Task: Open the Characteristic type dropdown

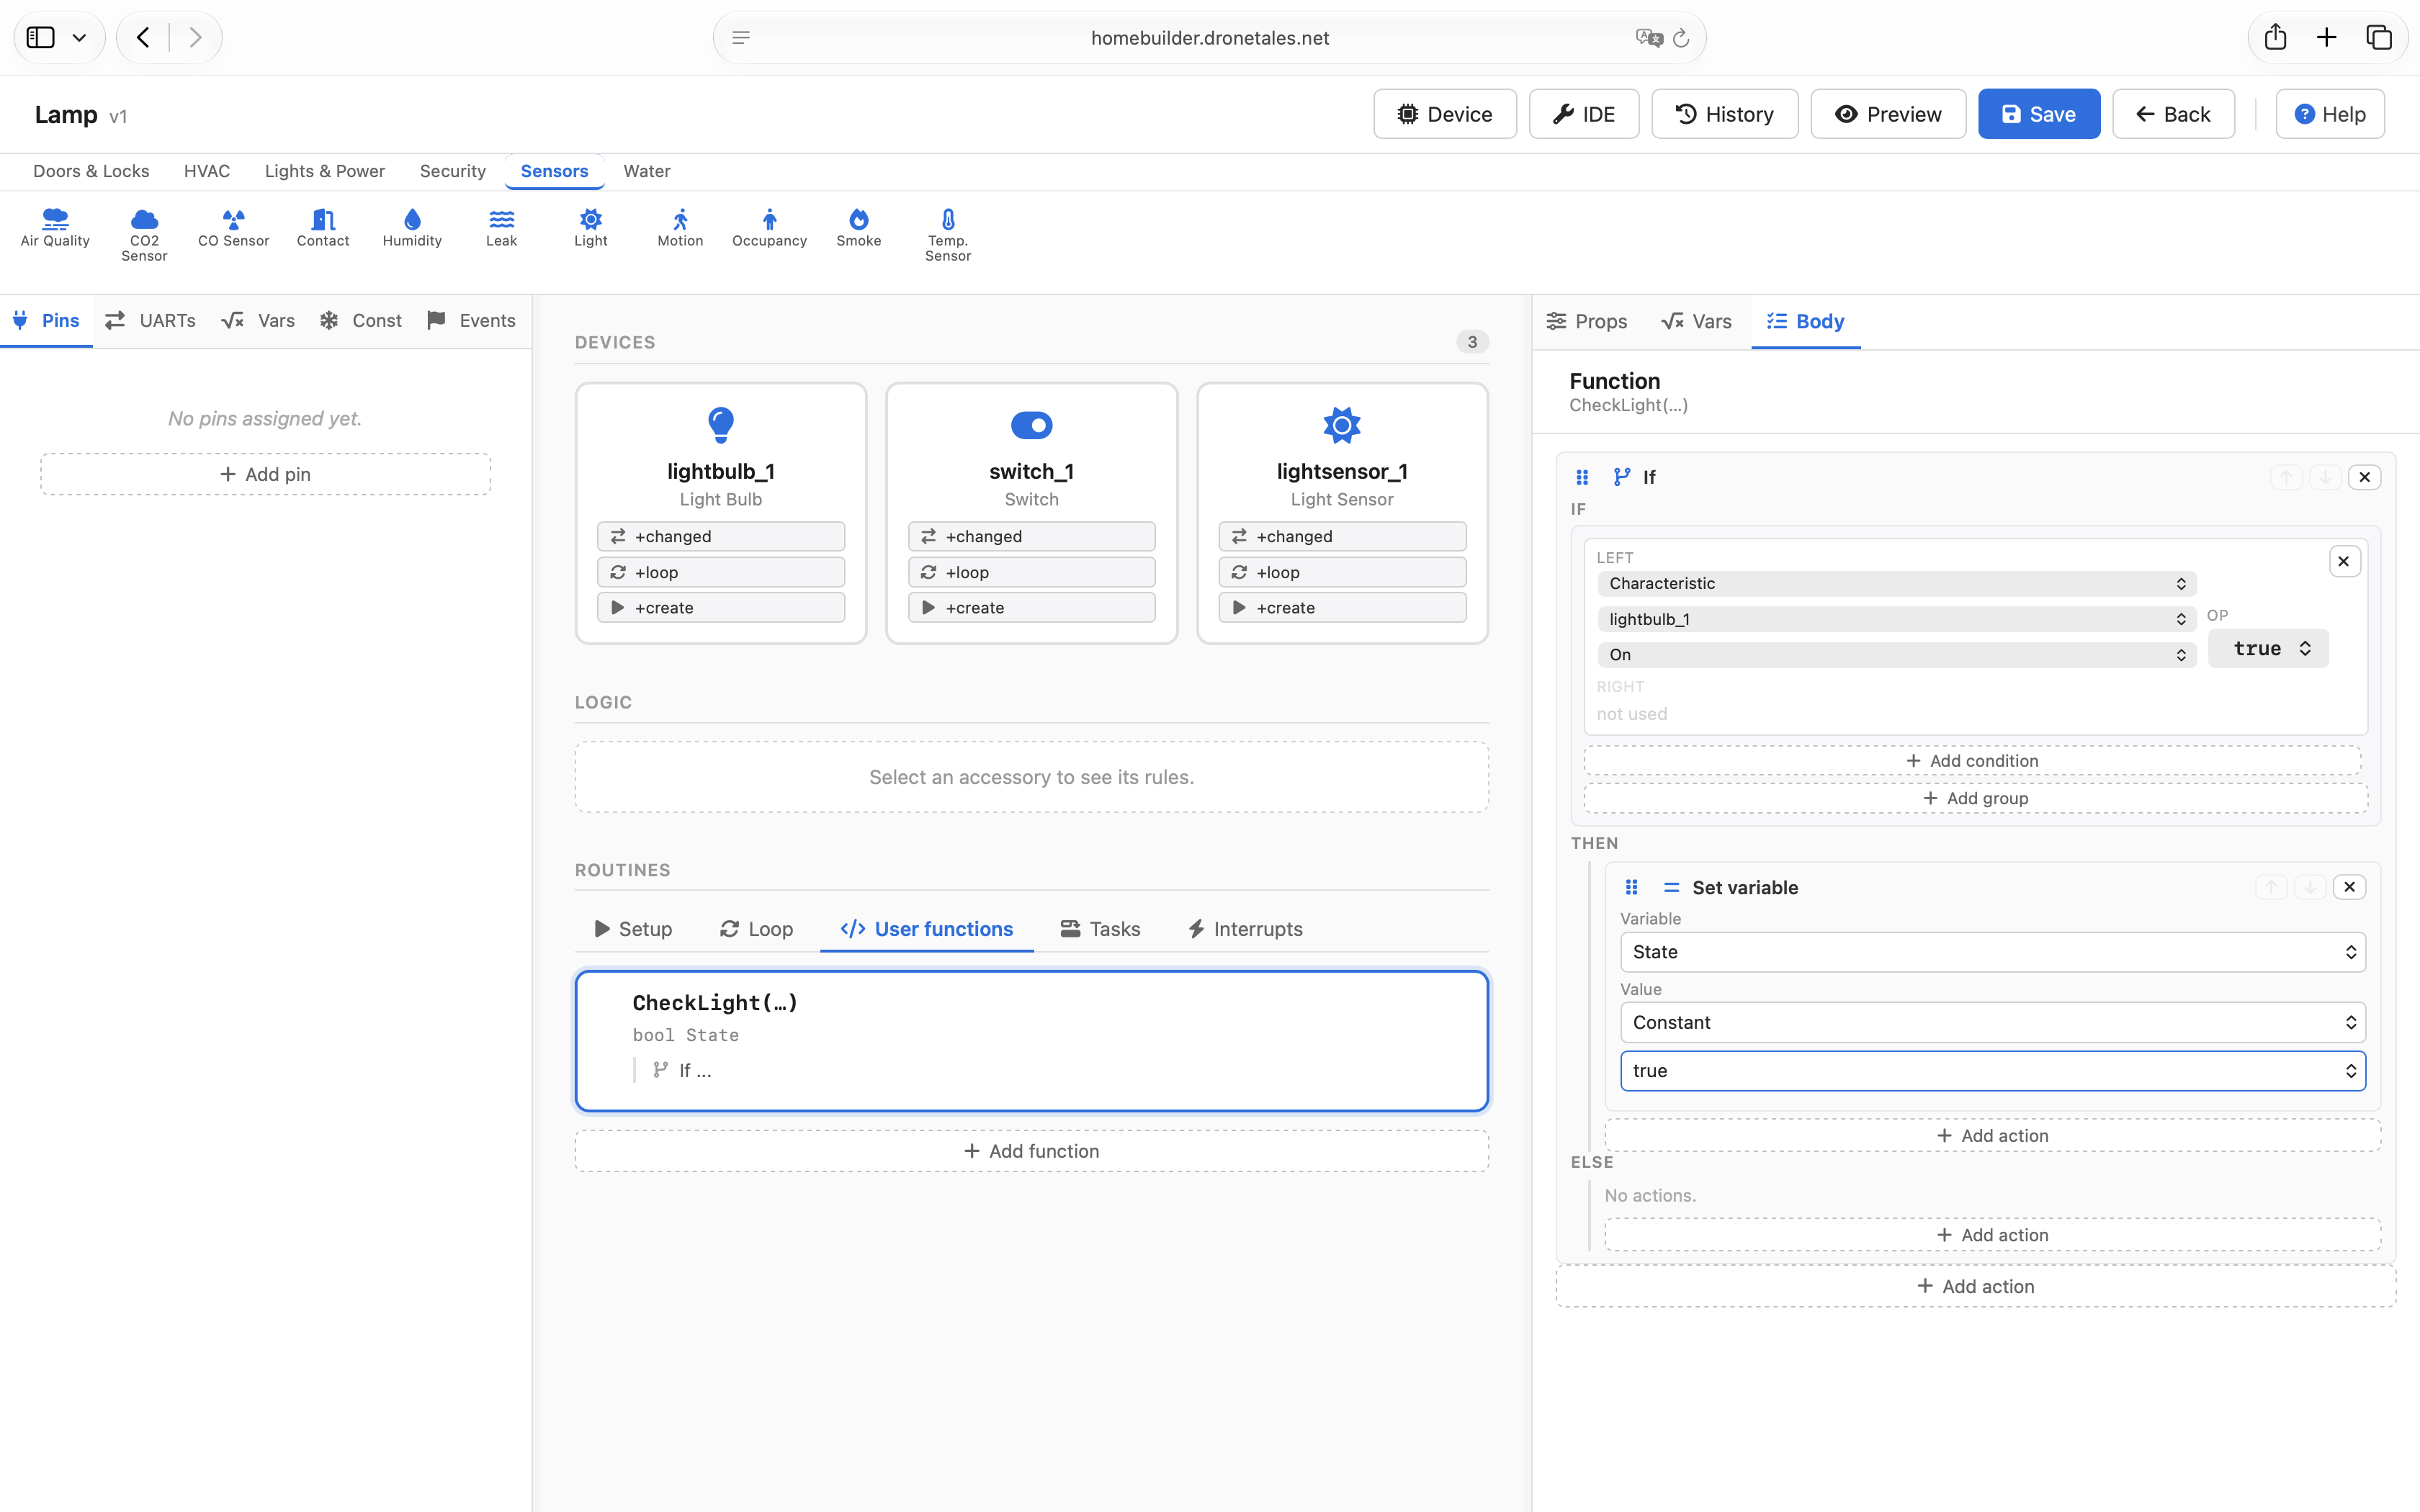Action: coord(1896,584)
